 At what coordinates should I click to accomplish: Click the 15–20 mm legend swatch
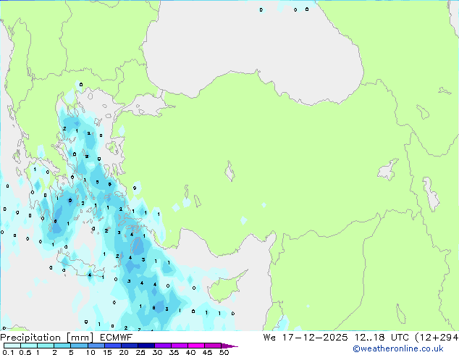113,346
